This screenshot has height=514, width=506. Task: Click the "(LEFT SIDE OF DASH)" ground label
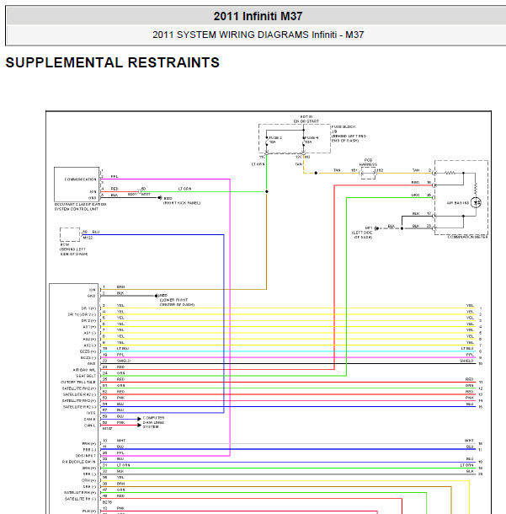[x=362, y=235]
